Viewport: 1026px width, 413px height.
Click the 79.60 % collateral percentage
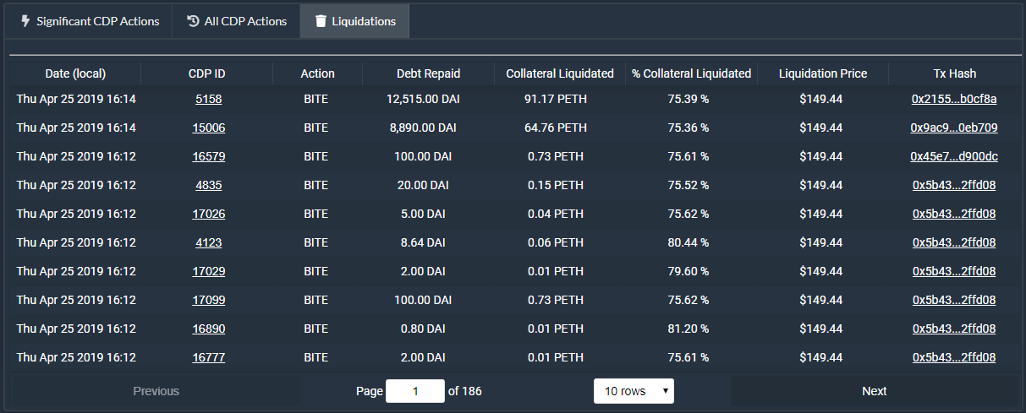click(x=689, y=271)
